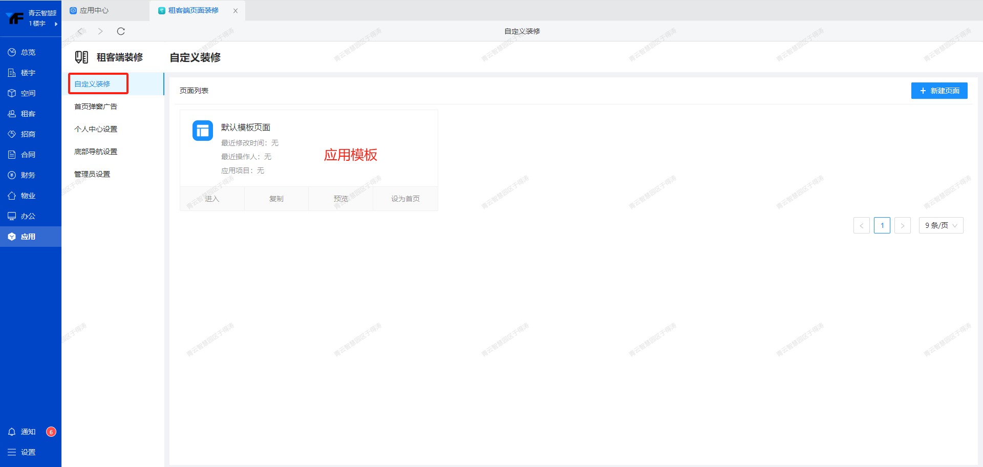Select page 1 in pagination
This screenshot has height=467, width=983.
[882, 225]
